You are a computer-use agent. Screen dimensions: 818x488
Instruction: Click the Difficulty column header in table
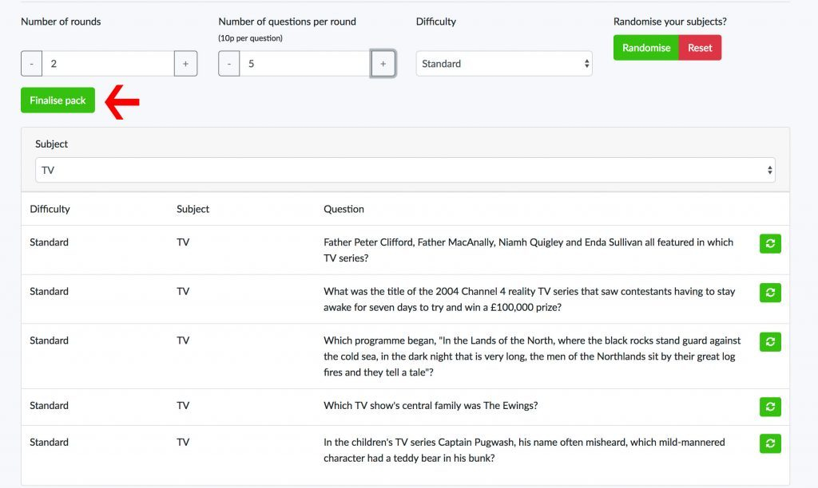point(50,209)
